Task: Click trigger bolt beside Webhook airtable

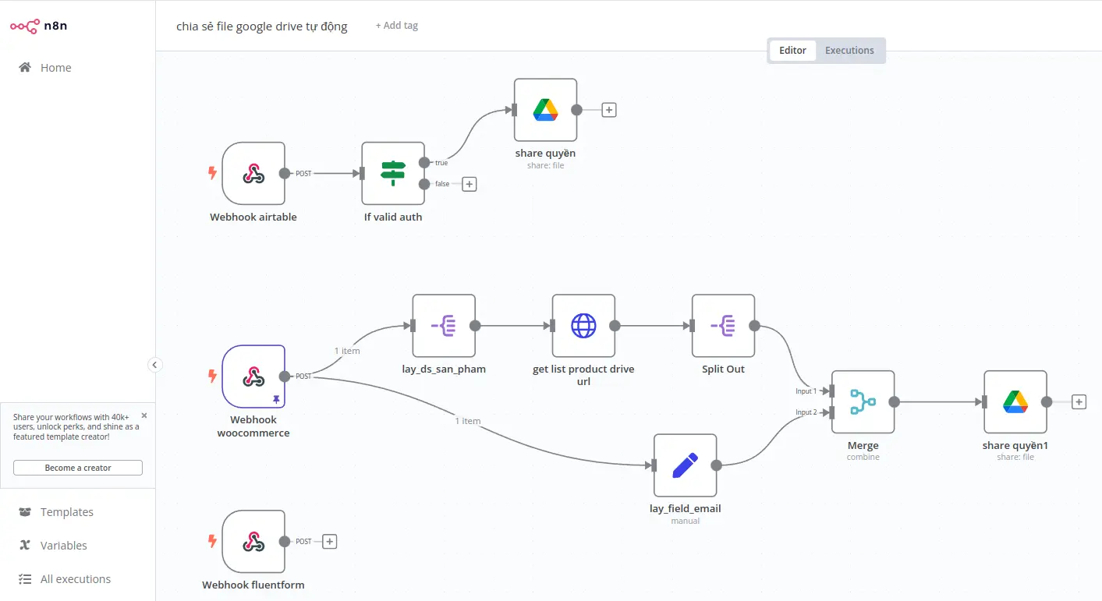Action: tap(212, 173)
